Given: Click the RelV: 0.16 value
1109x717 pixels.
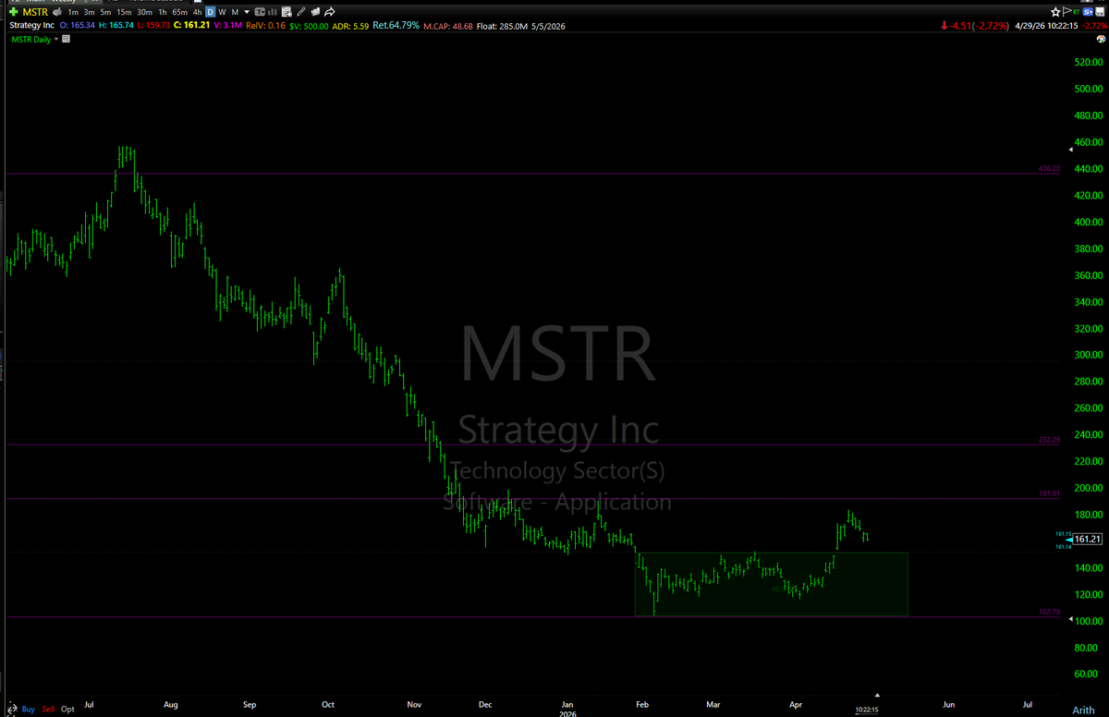Looking at the screenshot, I should click(x=265, y=25).
